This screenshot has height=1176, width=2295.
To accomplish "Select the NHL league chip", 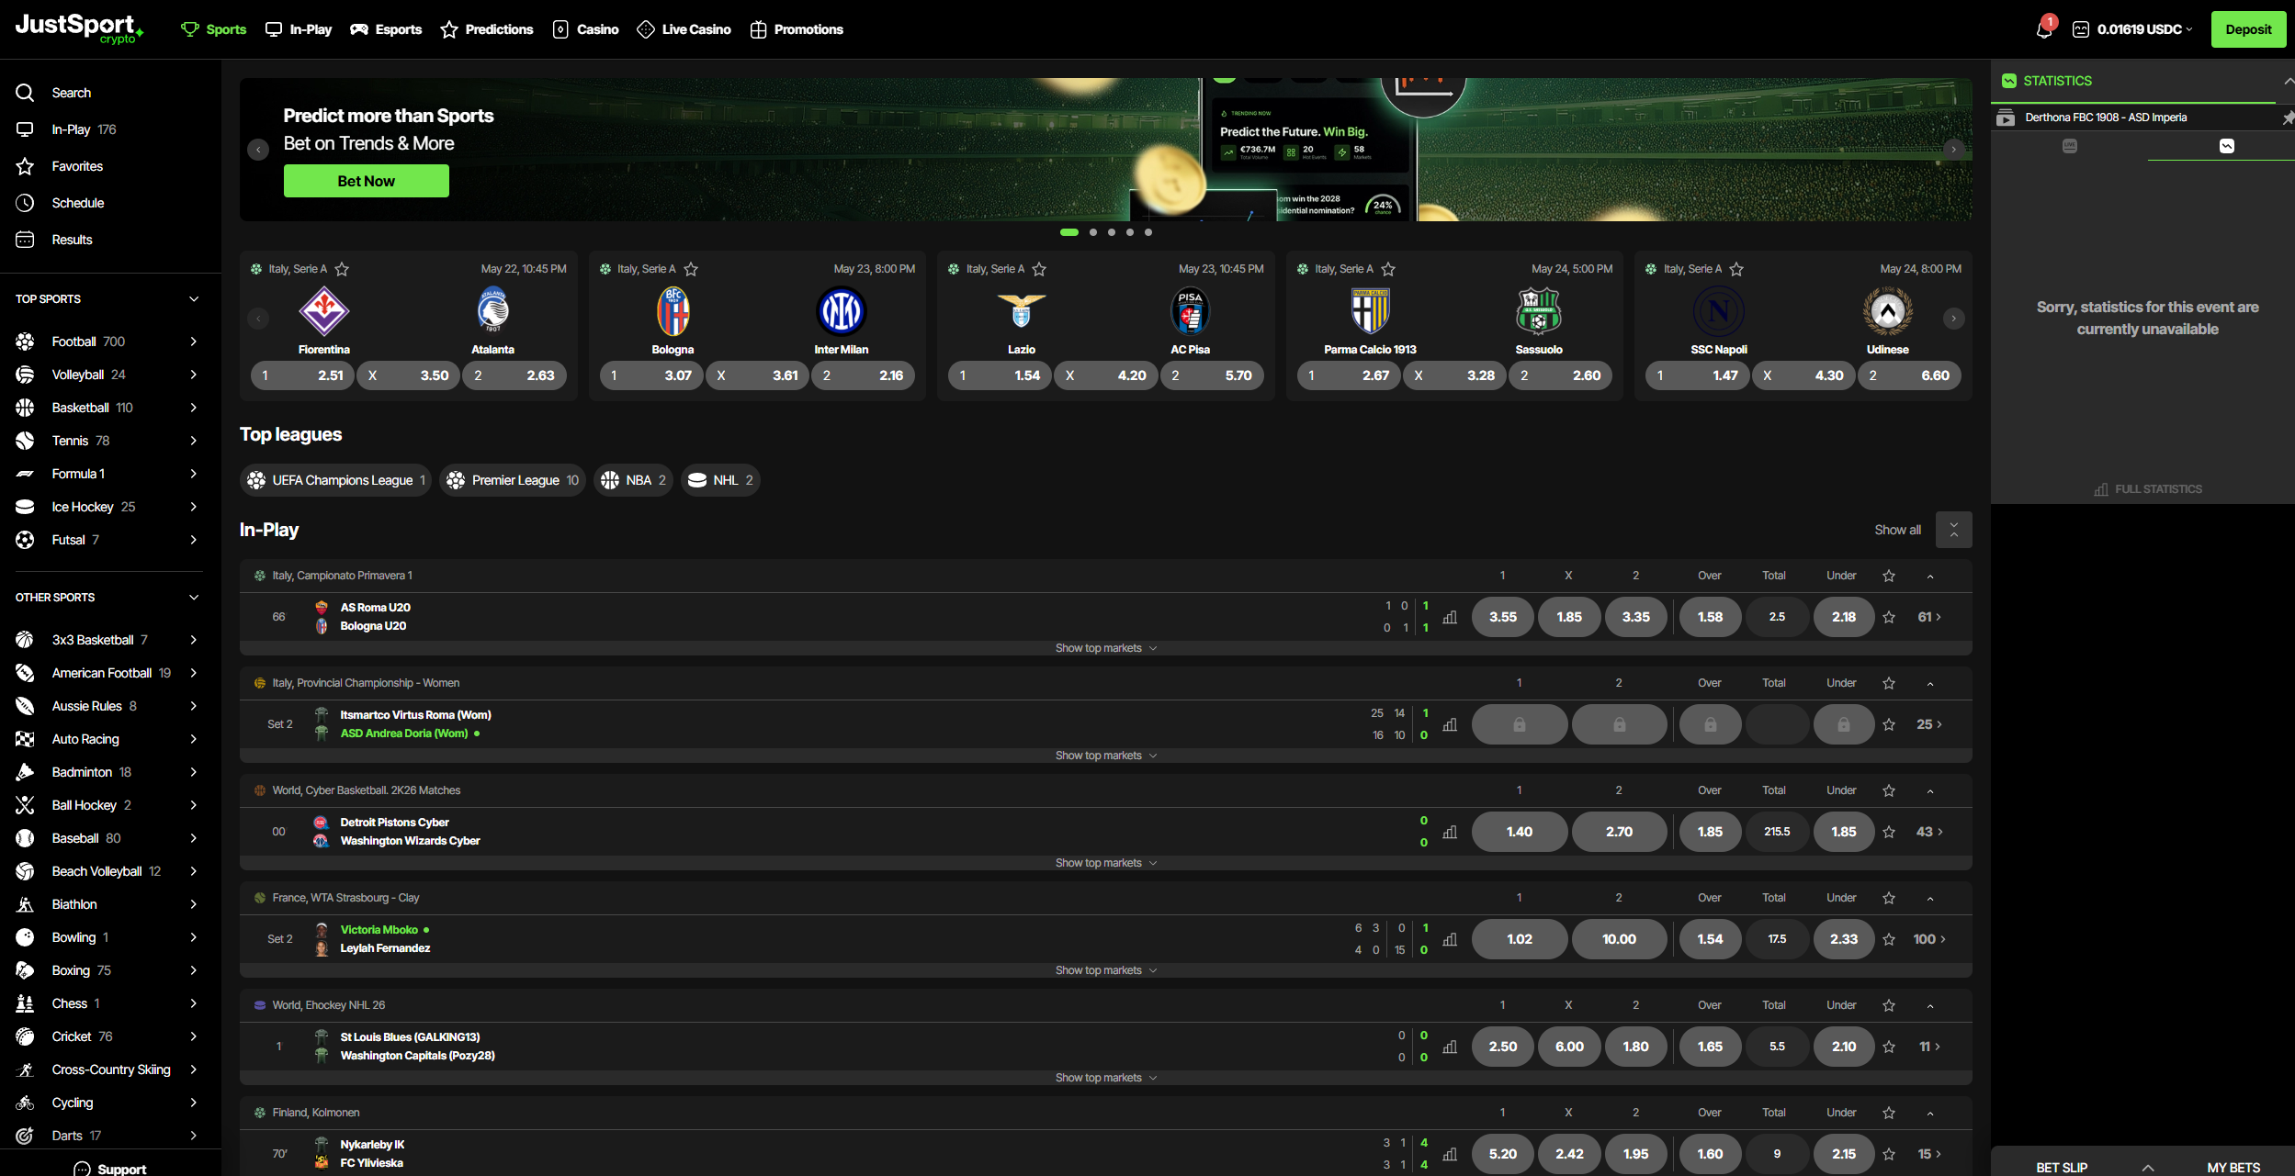I will (x=720, y=480).
